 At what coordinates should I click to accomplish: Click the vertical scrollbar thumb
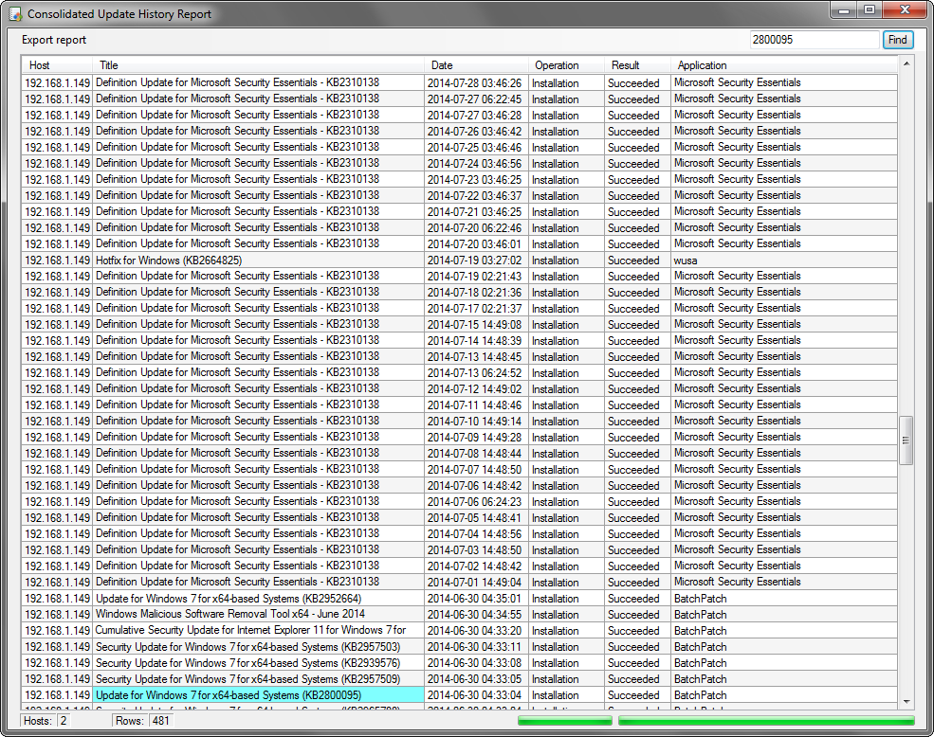[906, 440]
